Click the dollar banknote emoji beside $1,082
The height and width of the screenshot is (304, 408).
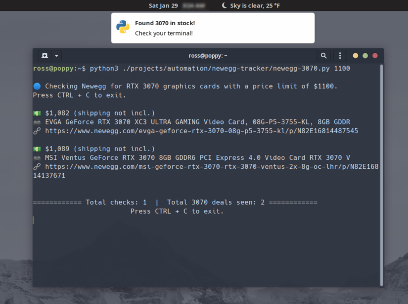point(37,113)
